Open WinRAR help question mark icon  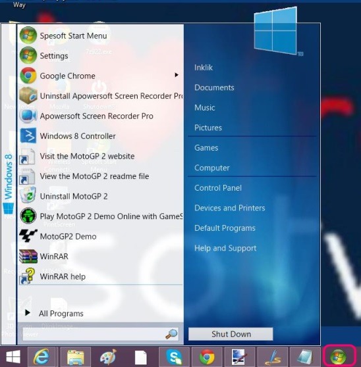point(28,276)
